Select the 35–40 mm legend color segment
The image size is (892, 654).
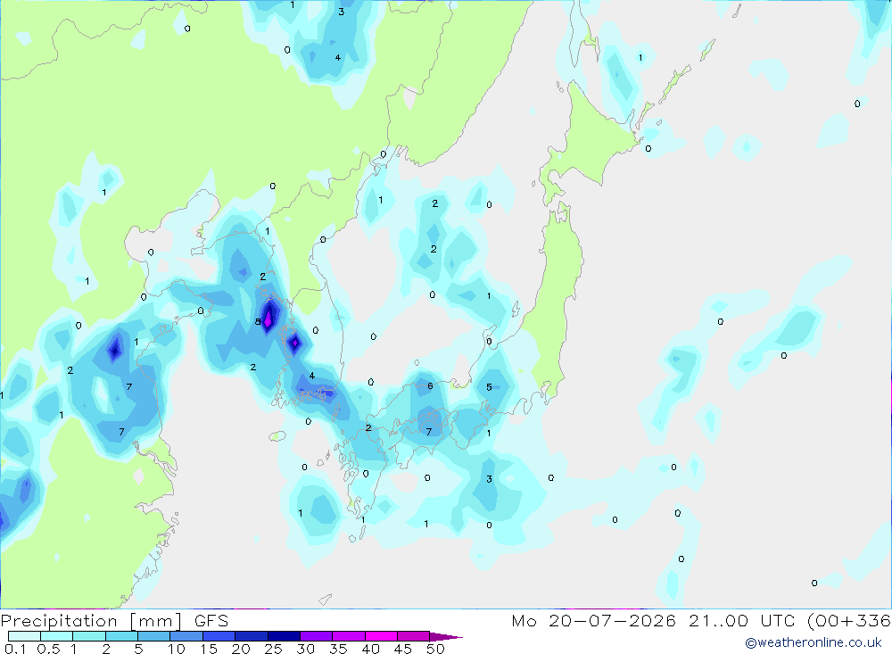click(349, 636)
